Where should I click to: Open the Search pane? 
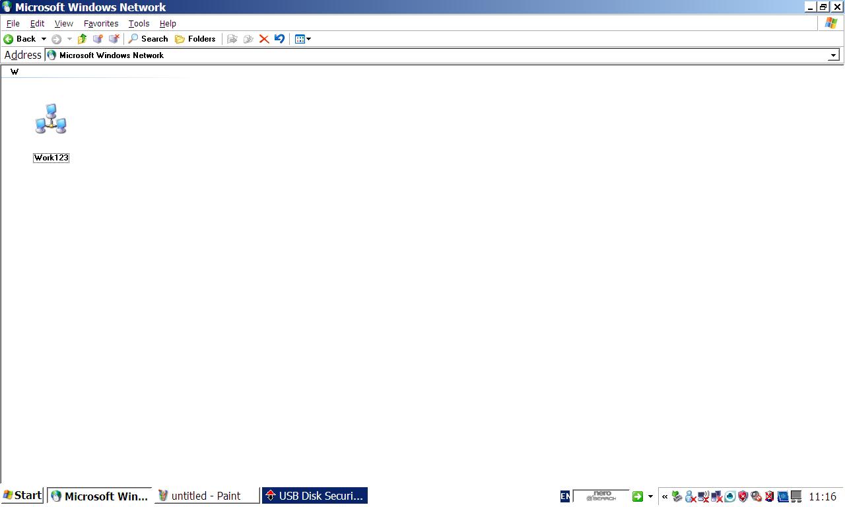pos(148,39)
